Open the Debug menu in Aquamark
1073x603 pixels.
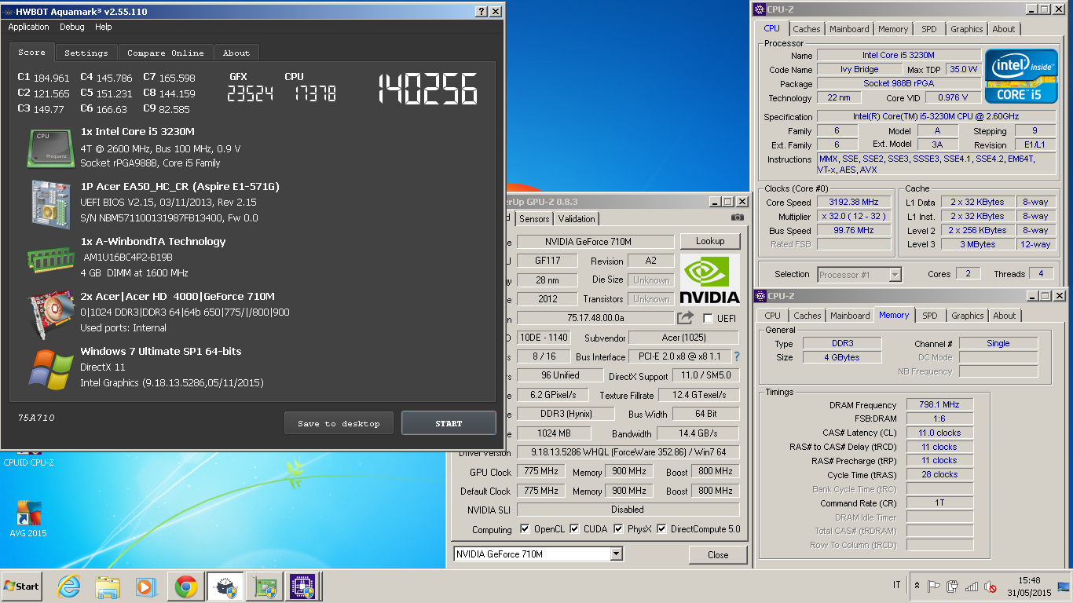point(72,27)
